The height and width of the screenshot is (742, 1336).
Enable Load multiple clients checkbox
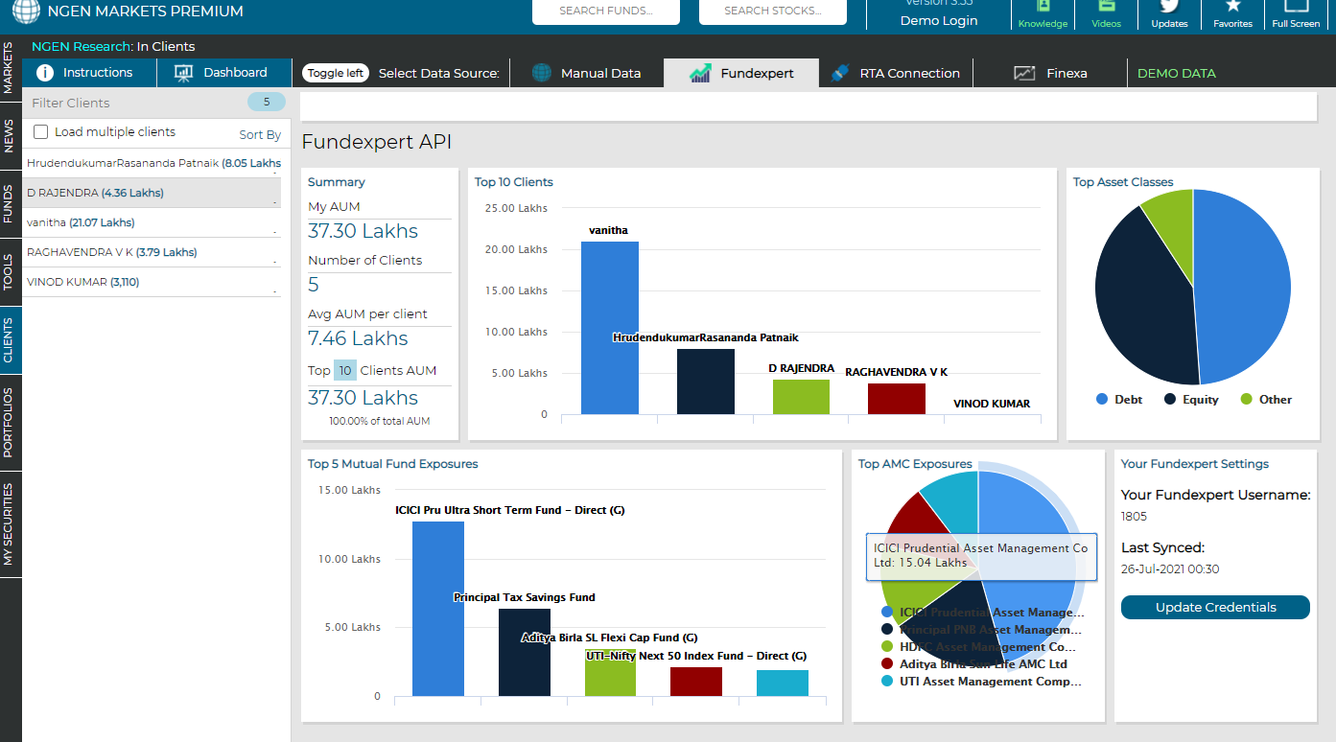(41, 132)
